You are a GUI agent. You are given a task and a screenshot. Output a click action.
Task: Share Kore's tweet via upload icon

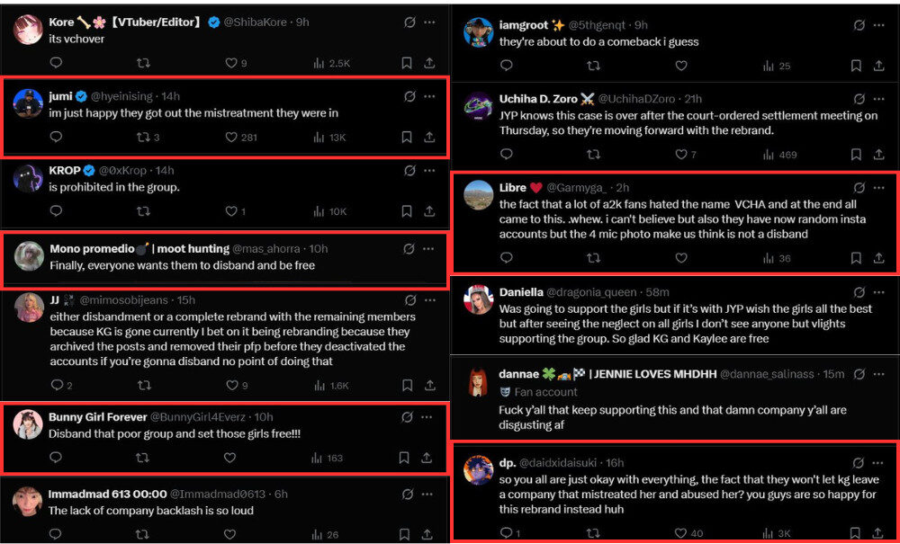coord(428,63)
